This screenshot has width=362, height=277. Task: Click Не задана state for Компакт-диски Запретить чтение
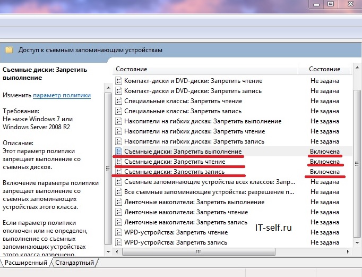click(x=325, y=81)
